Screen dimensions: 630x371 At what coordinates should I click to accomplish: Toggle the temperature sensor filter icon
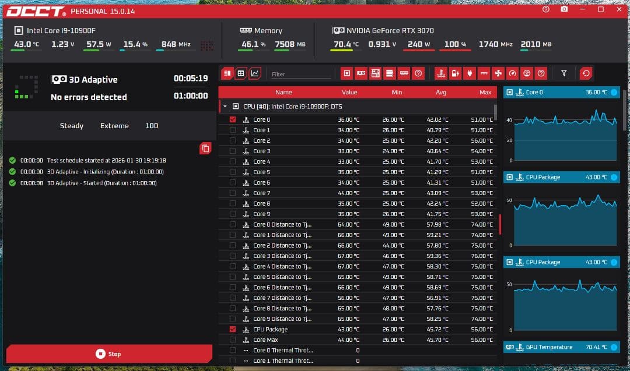pyautogui.click(x=442, y=73)
